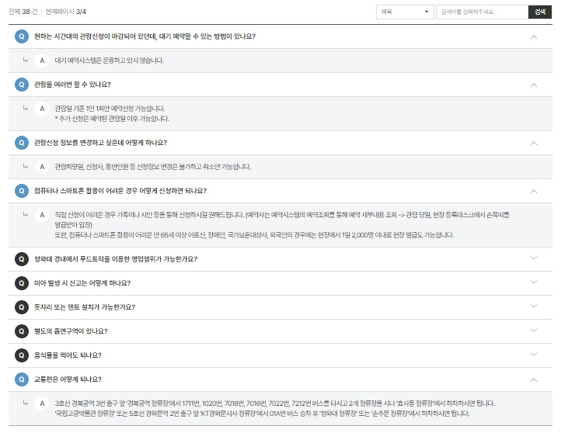This screenshot has width=561, height=433.
Task: Expand the '별도의 흡연구역이 있나요?' chevron
Action: [x=534, y=330]
